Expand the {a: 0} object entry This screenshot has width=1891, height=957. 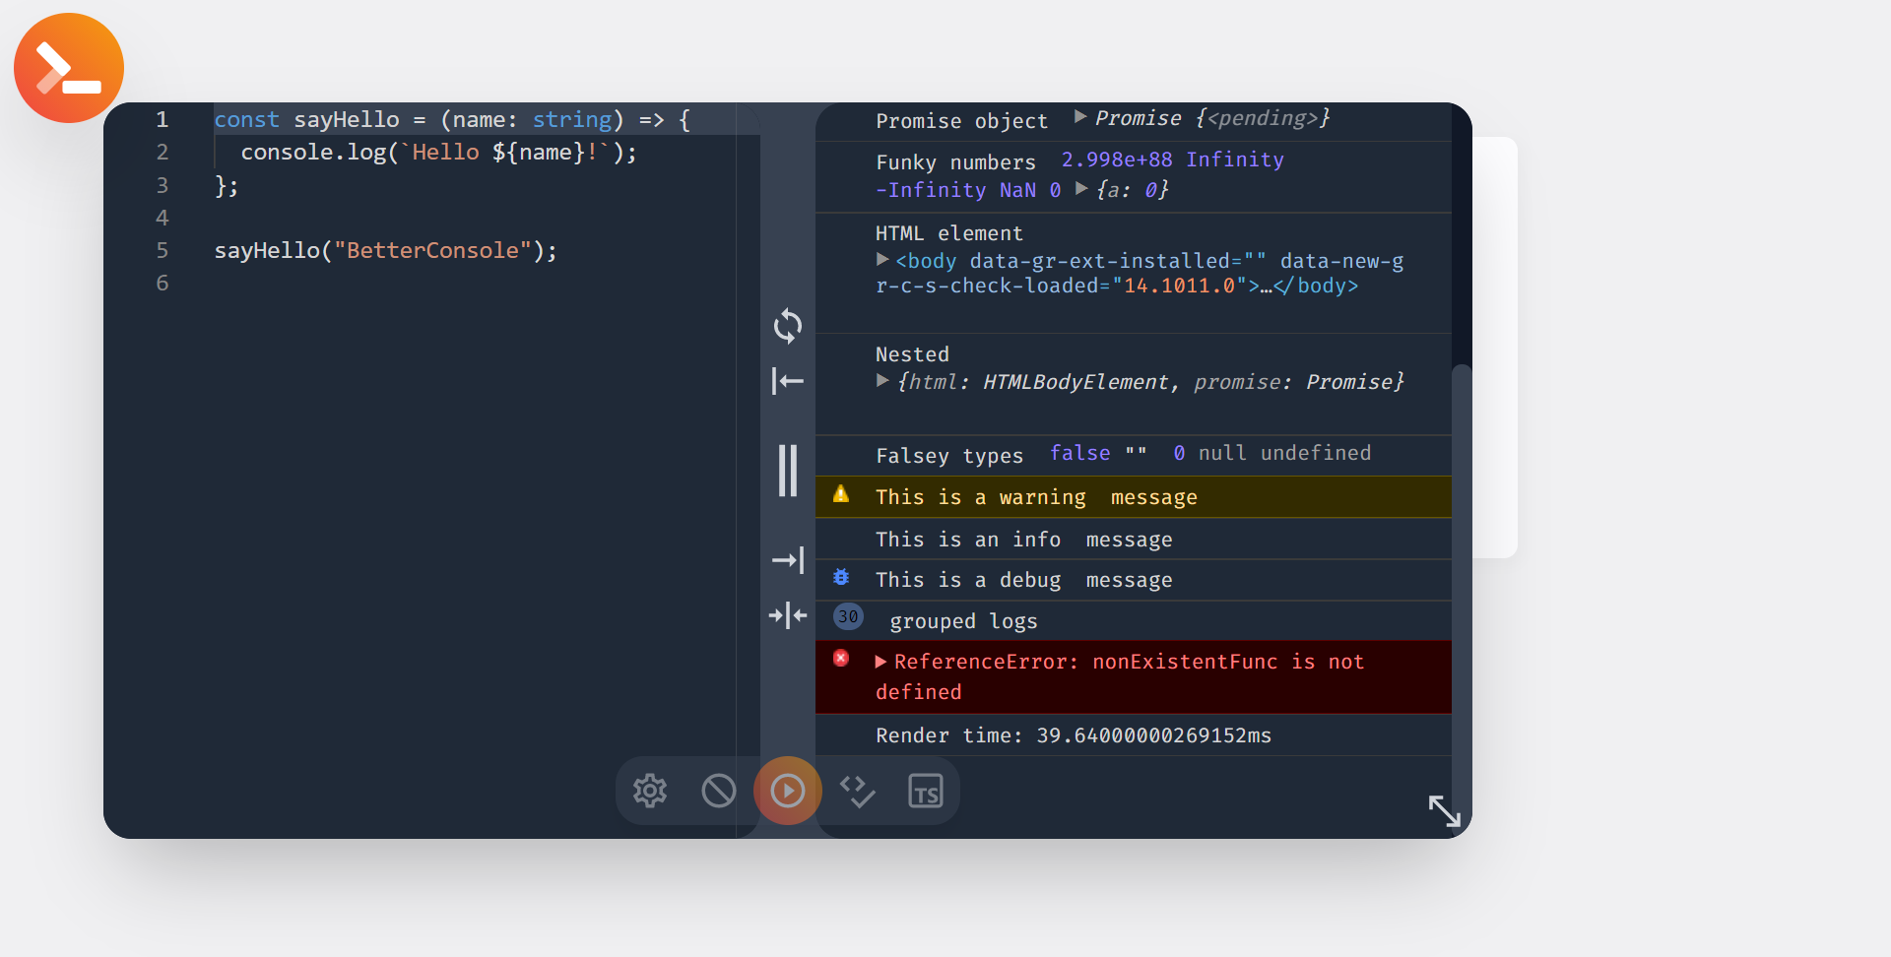pos(1081,189)
